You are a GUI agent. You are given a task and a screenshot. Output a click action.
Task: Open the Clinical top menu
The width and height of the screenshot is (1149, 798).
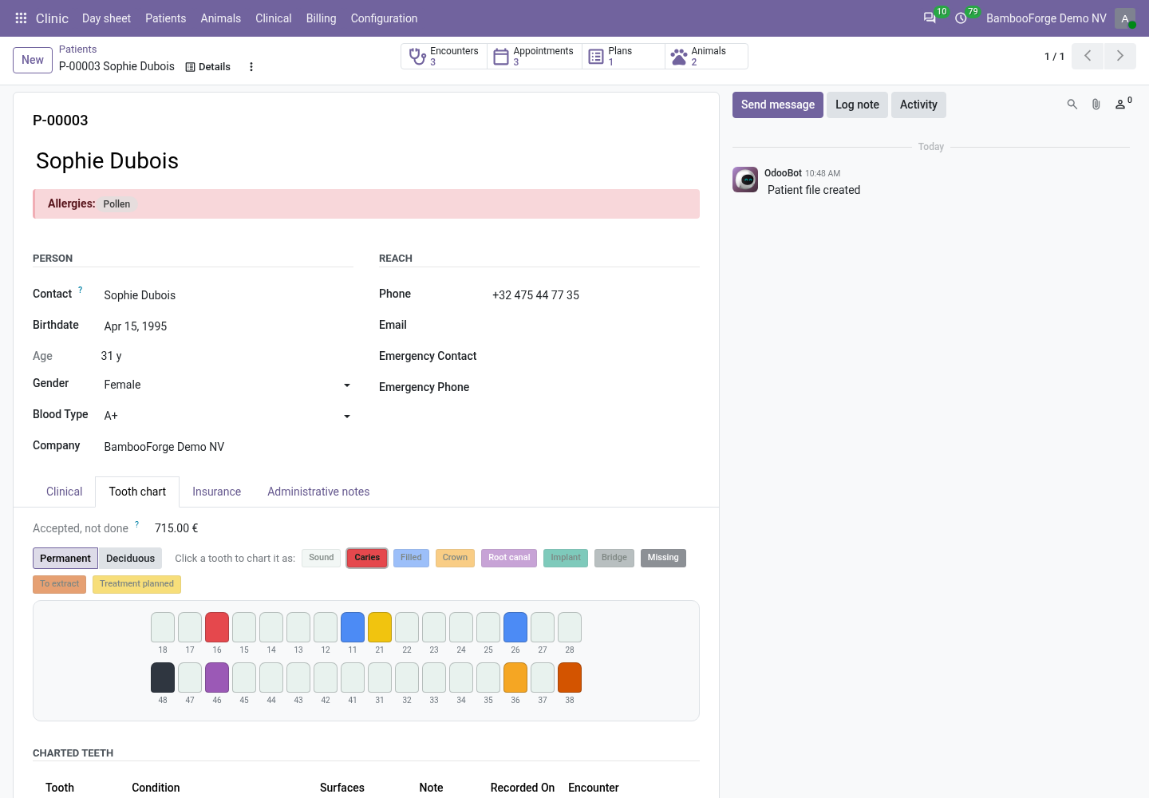273,18
